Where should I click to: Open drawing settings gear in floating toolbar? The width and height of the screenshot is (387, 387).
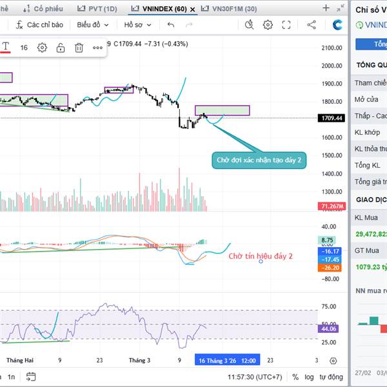tap(42, 47)
